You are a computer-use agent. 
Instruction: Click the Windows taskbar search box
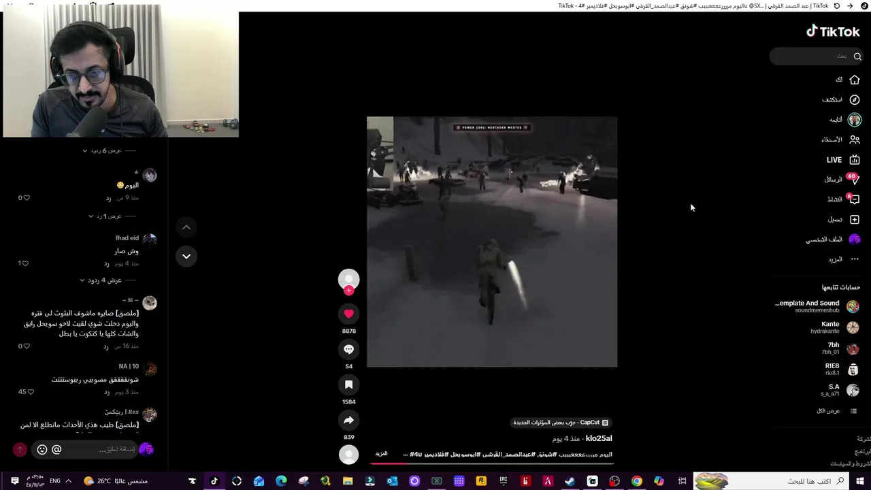tap(772, 481)
